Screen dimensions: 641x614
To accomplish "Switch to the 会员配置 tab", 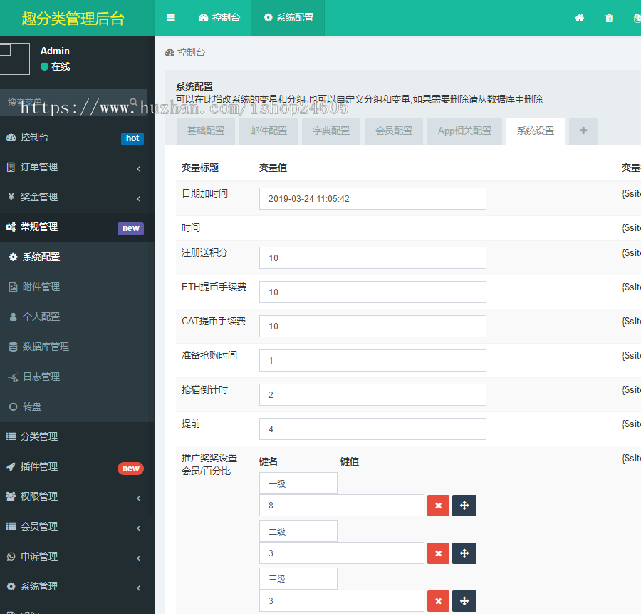I will click(393, 131).
